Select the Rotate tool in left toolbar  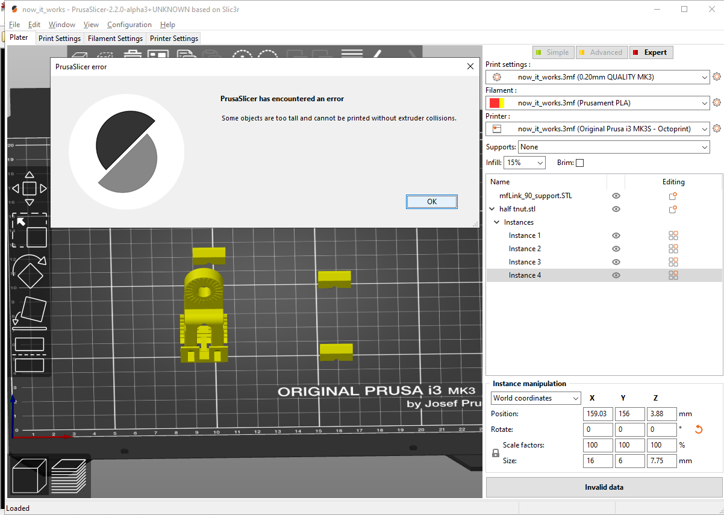click(x=30, y=270)
